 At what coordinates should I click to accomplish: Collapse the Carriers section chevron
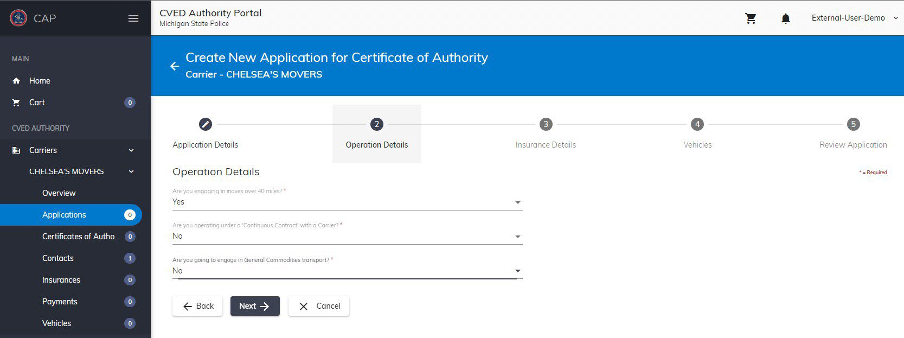pos(131,150)
